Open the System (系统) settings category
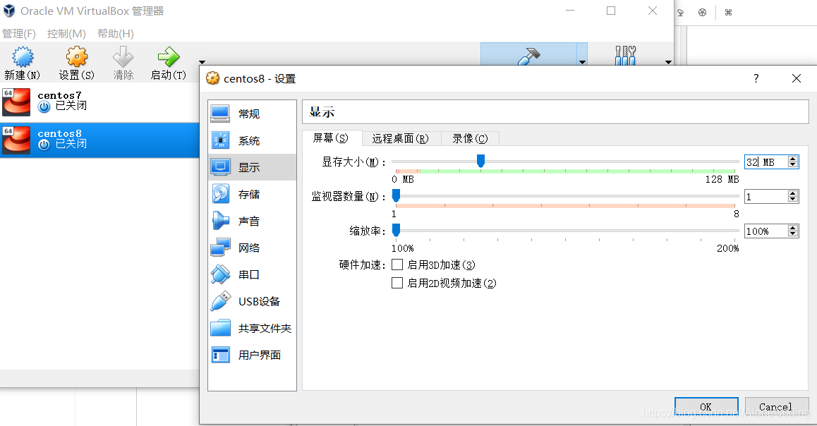This screenshot has width=817, height=426. (x=252, y=140)
